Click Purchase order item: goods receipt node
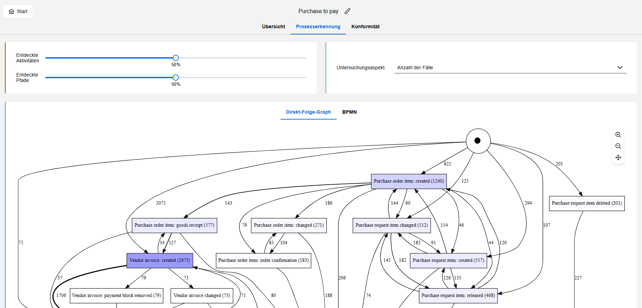The height and width of the screenshot is (308, 642). pyautogui.click(x=174, y=225)
